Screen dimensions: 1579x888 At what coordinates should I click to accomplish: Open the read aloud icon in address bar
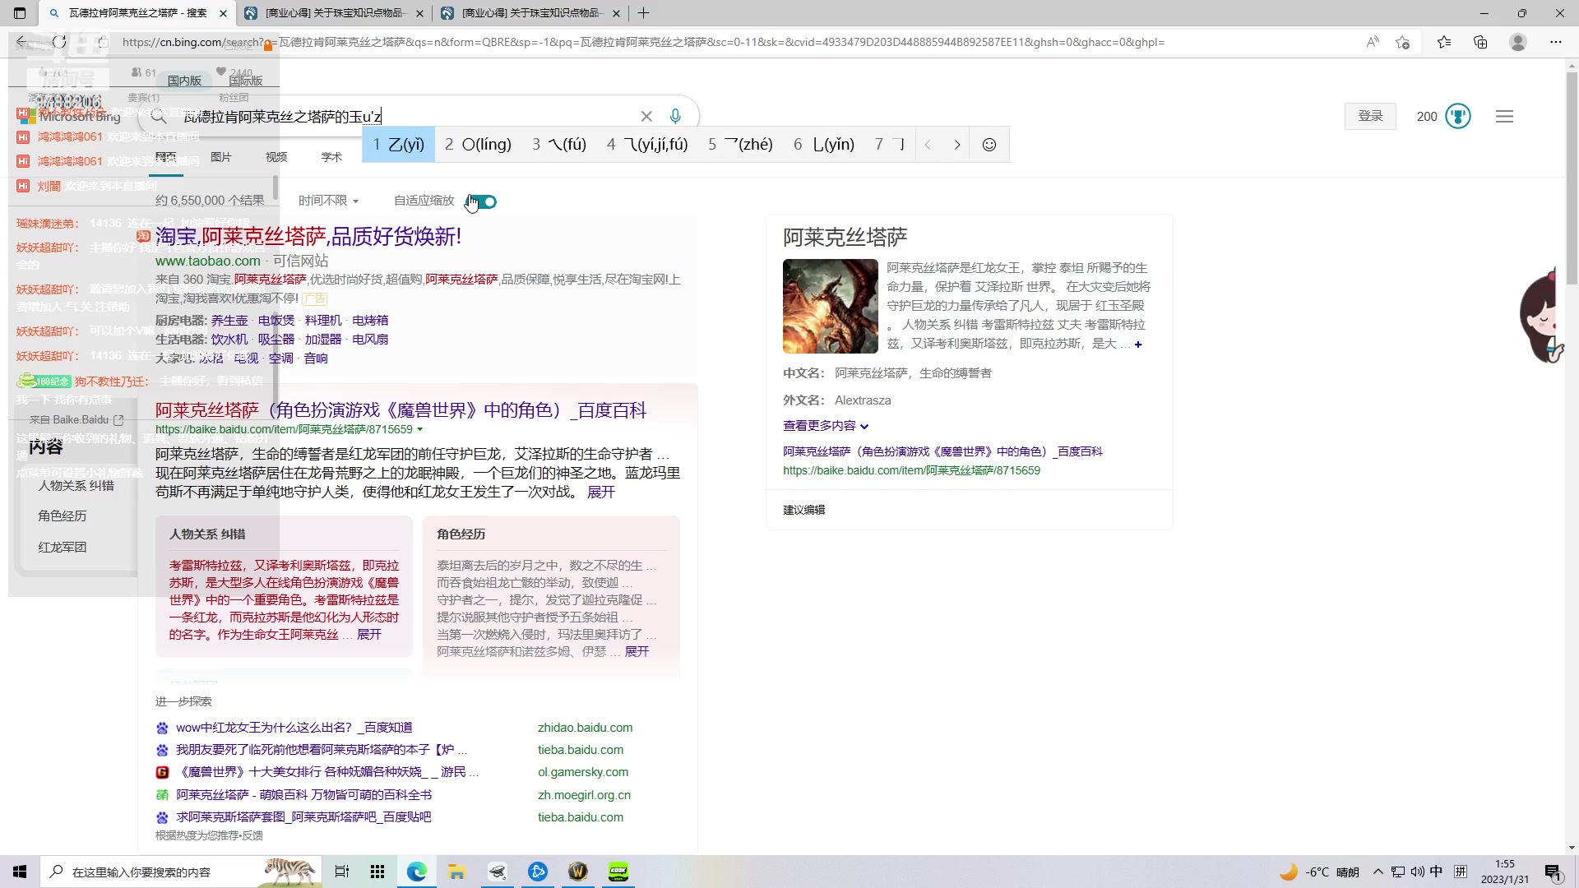pyautogui.click(x=1373, y=42)
